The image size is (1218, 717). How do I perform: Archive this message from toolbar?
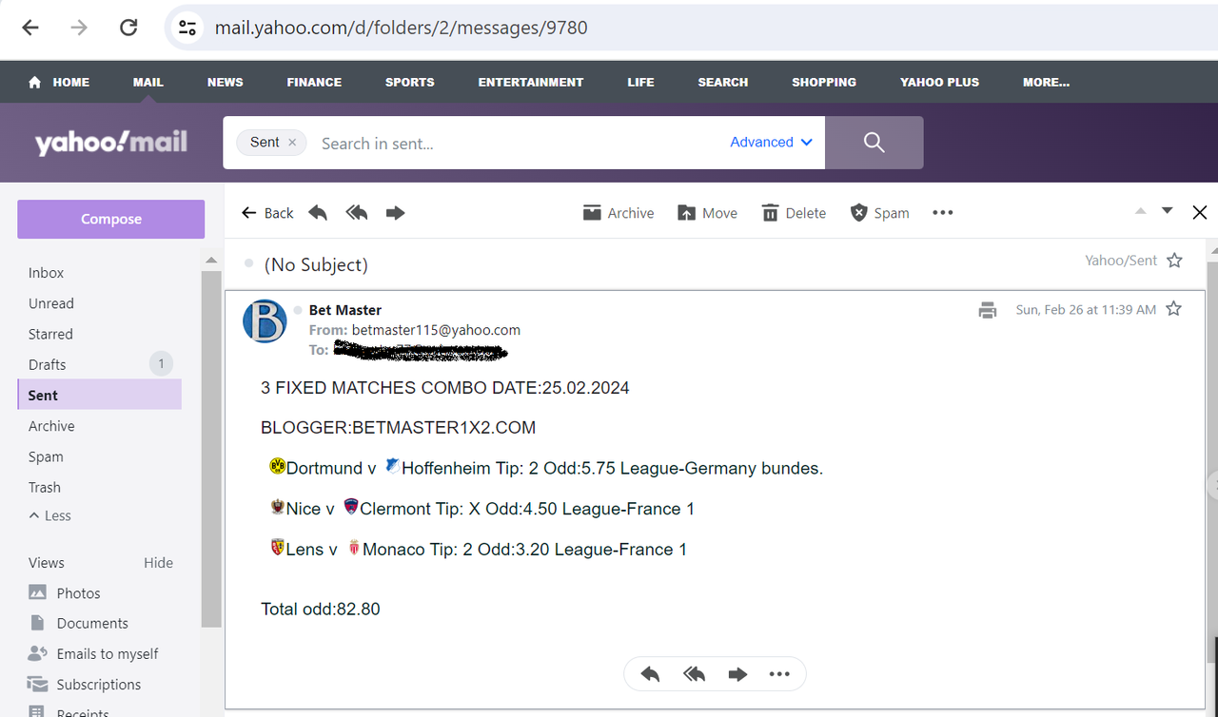[619, 213]
